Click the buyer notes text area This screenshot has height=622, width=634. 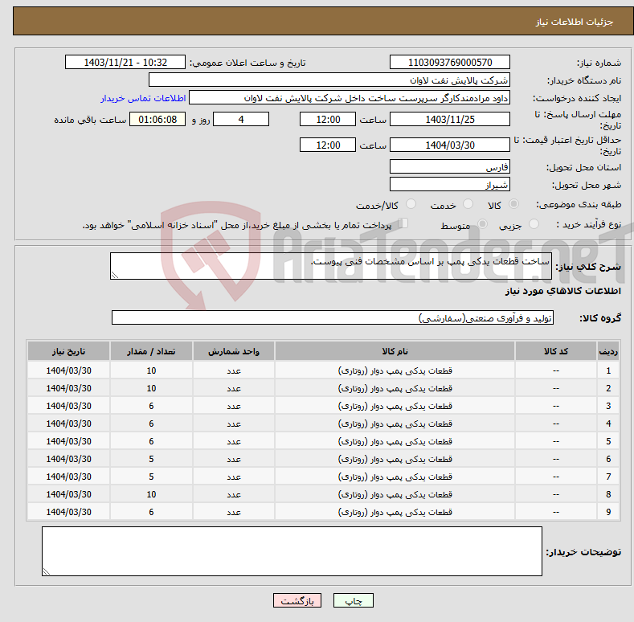click(x=292, y=550)
